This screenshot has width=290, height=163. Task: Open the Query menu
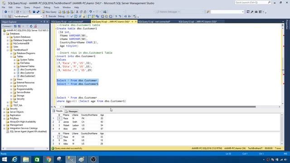[27, 7]
